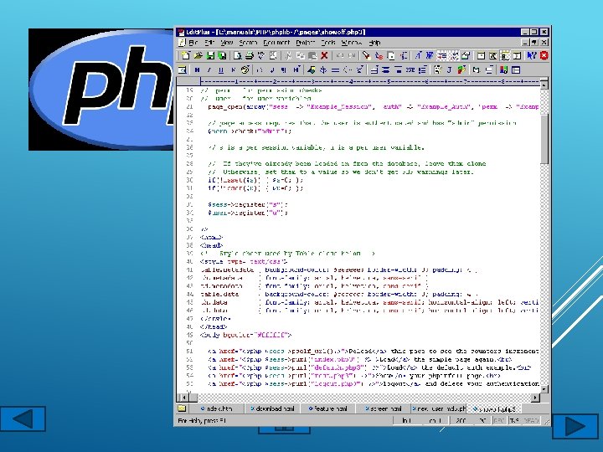
Task: Cut selection with the scissors icon
Action: [288, 56]
